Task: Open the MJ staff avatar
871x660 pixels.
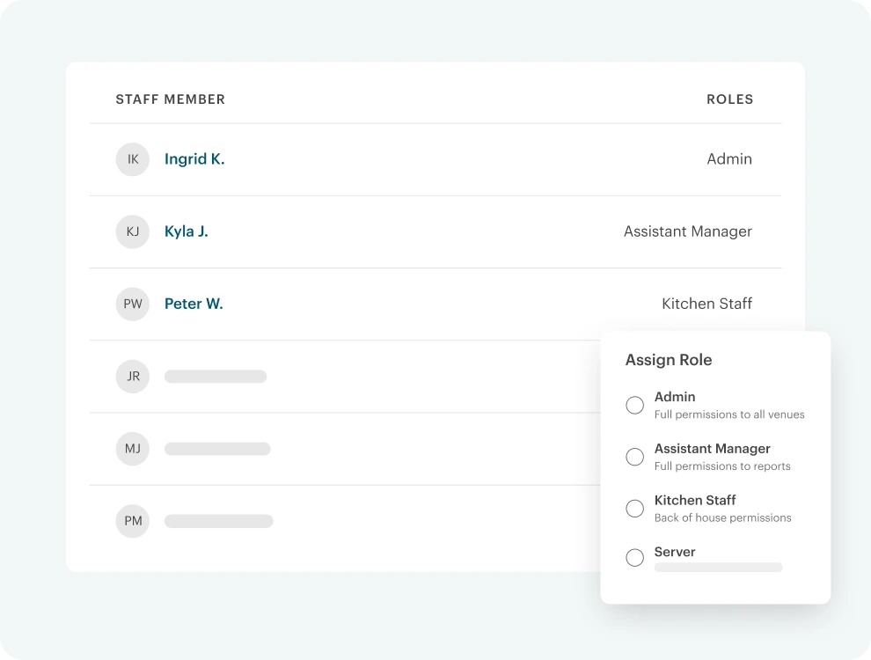Action: (x=132, y=448)
